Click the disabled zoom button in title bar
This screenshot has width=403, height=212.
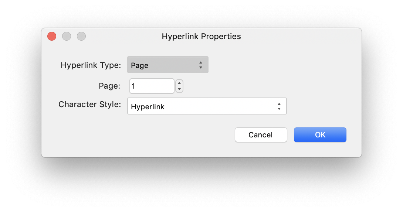click(x=81, y=36)
